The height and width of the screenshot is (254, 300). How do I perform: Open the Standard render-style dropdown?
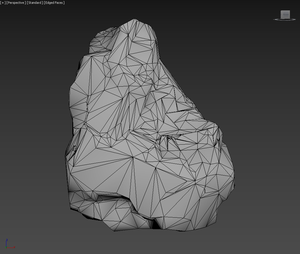pos(34,3)
